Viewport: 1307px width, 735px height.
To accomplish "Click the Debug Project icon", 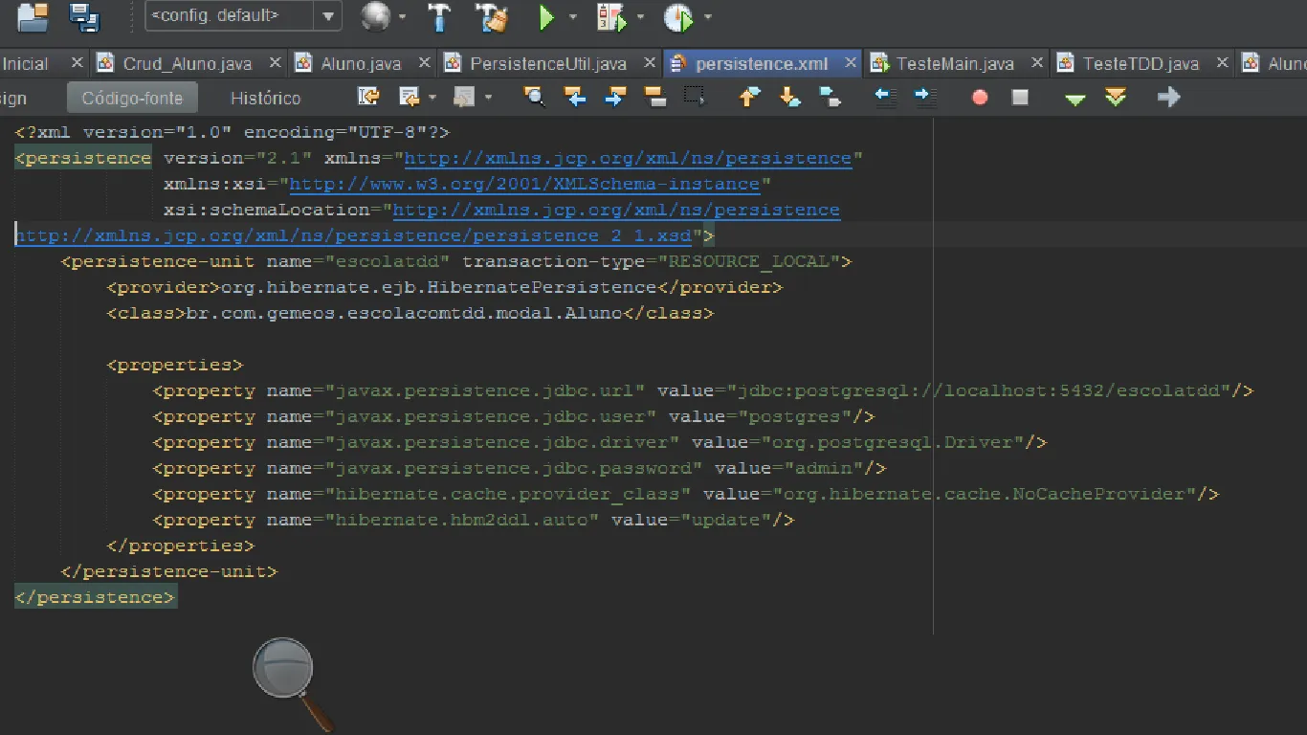I will click(x=610, y=16).
